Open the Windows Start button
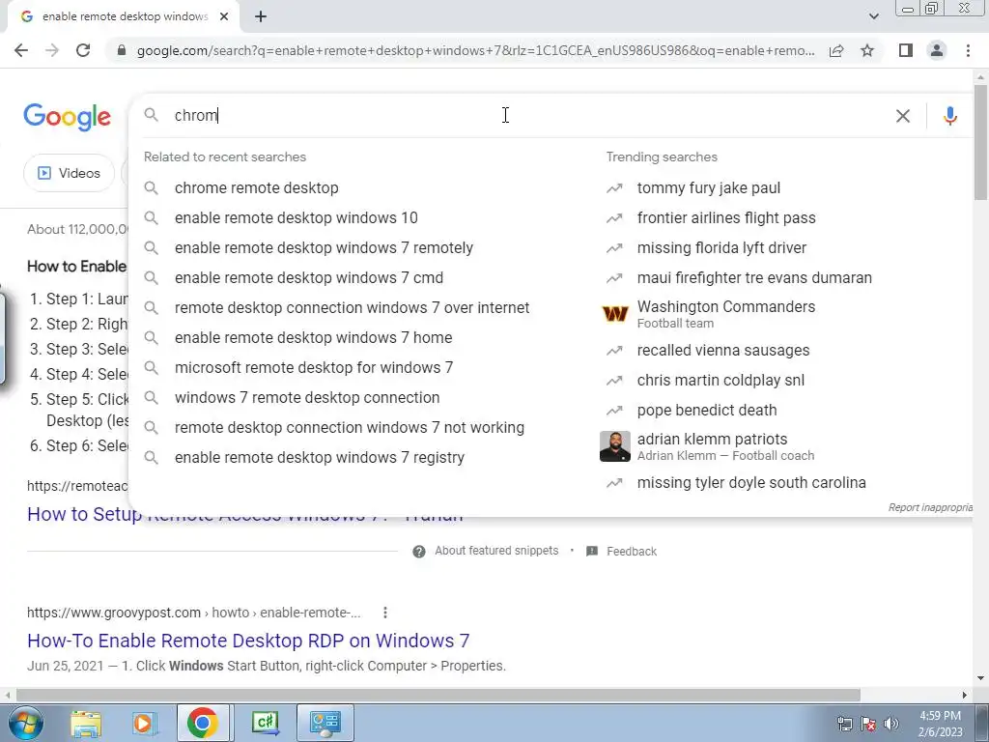This screenshot has width=989, height=742. pos(24,723)
